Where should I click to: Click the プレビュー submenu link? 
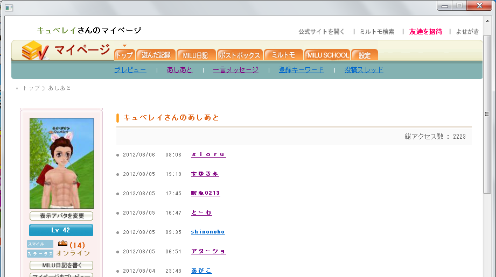[x=130, y=70]
